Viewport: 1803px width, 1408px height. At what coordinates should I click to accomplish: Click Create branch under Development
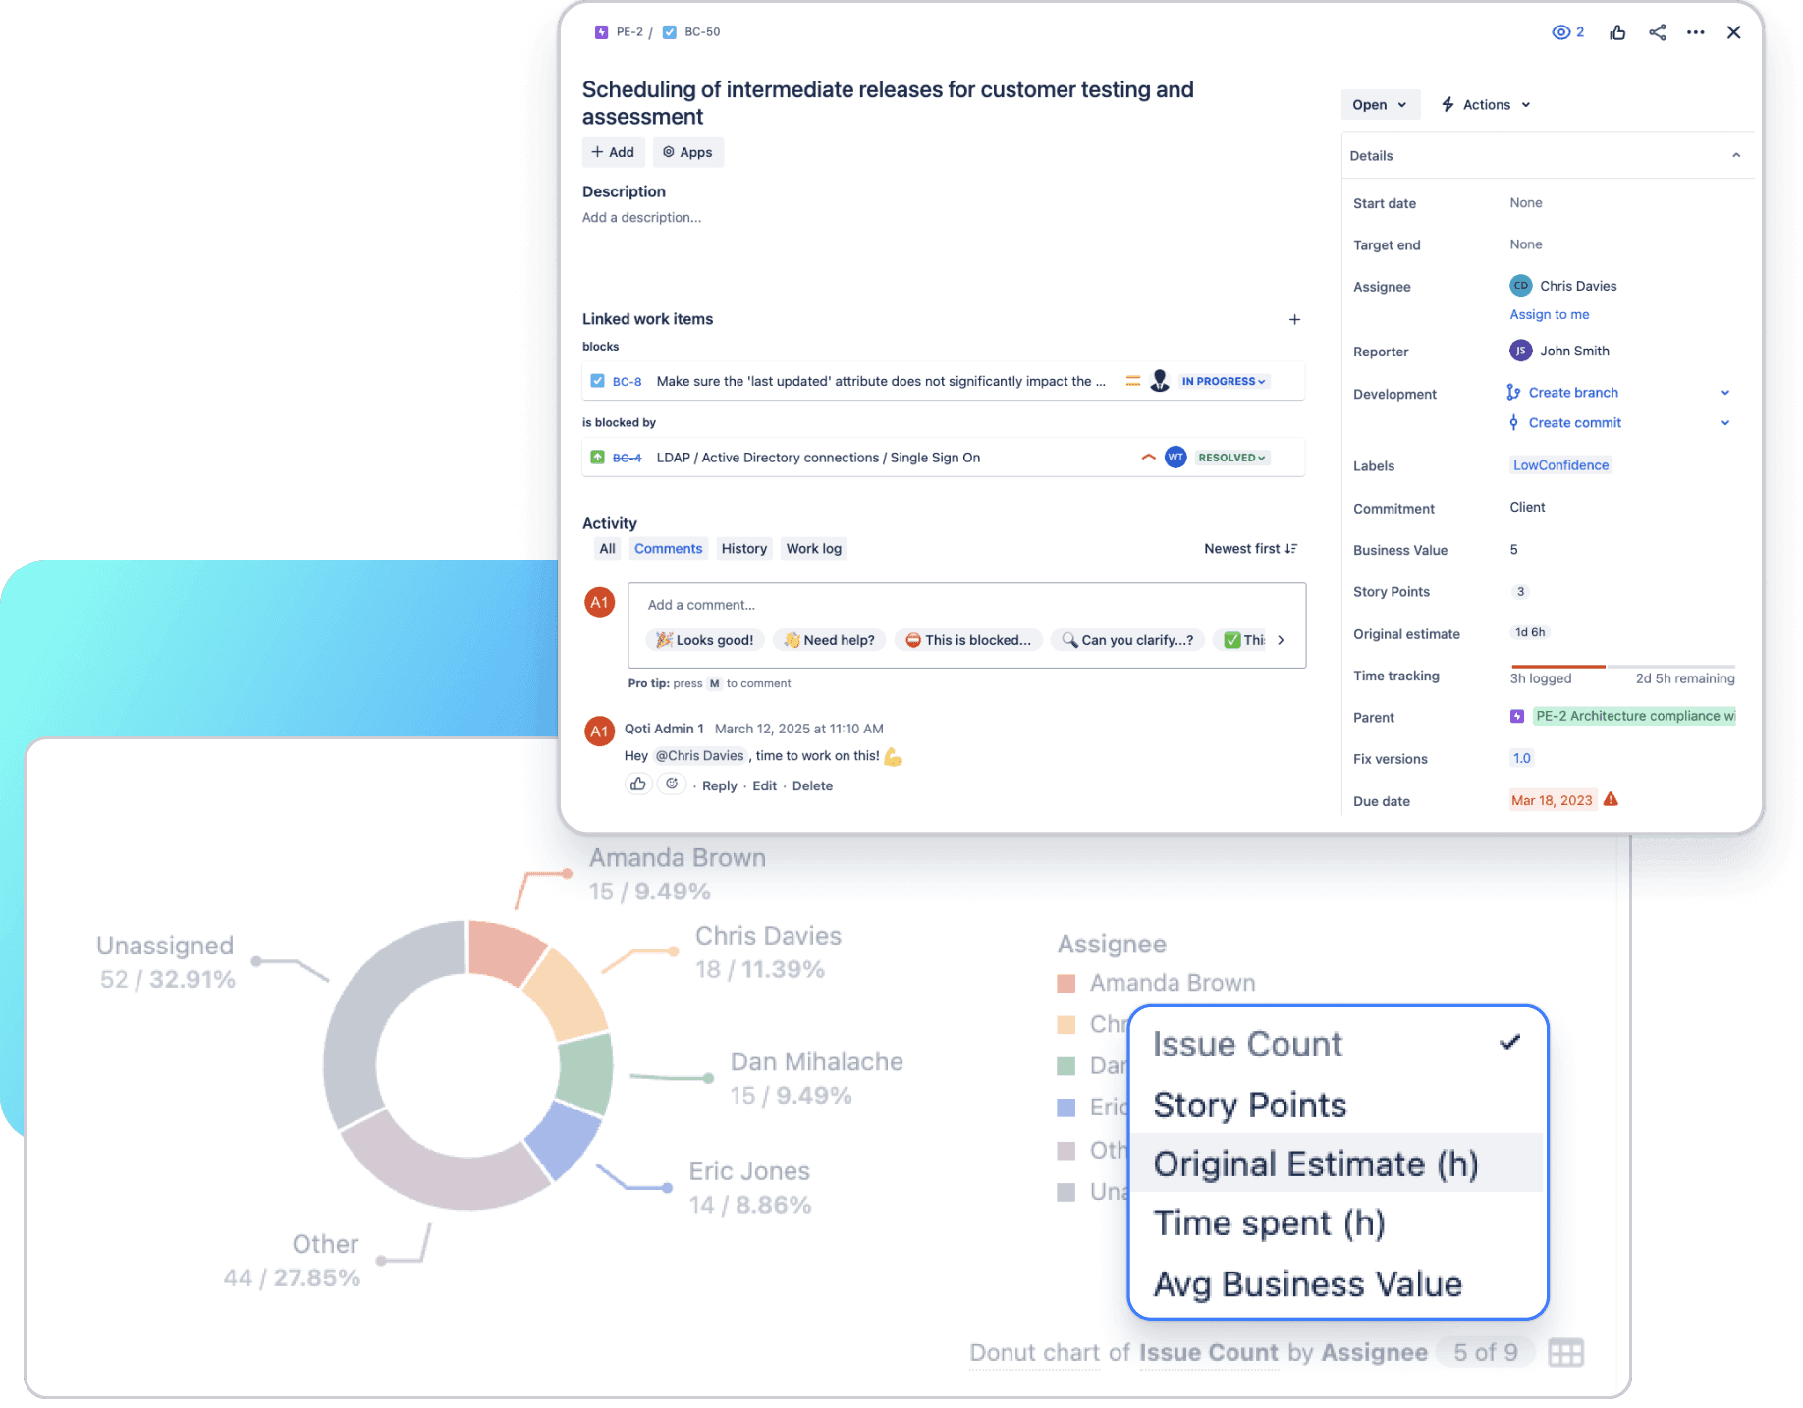coord(1571,392)
